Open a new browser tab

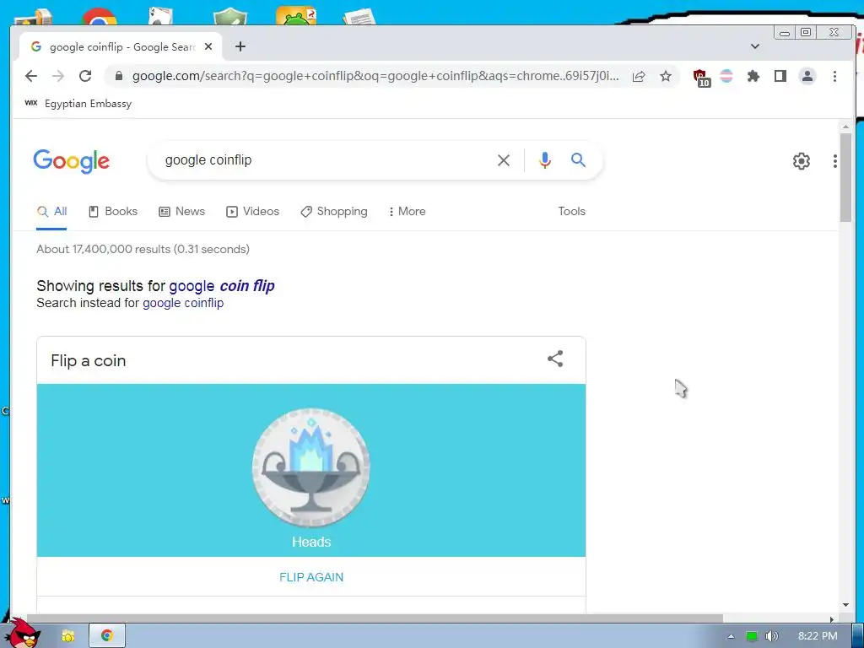240,46
